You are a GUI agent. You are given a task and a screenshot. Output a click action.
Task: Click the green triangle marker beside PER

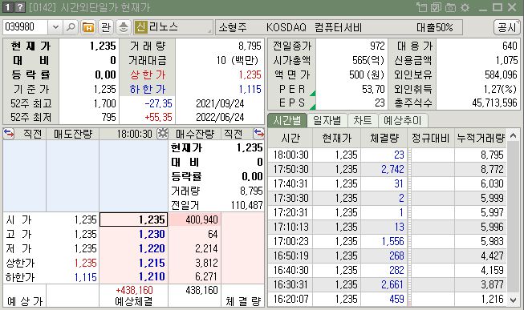click(313, 94)
